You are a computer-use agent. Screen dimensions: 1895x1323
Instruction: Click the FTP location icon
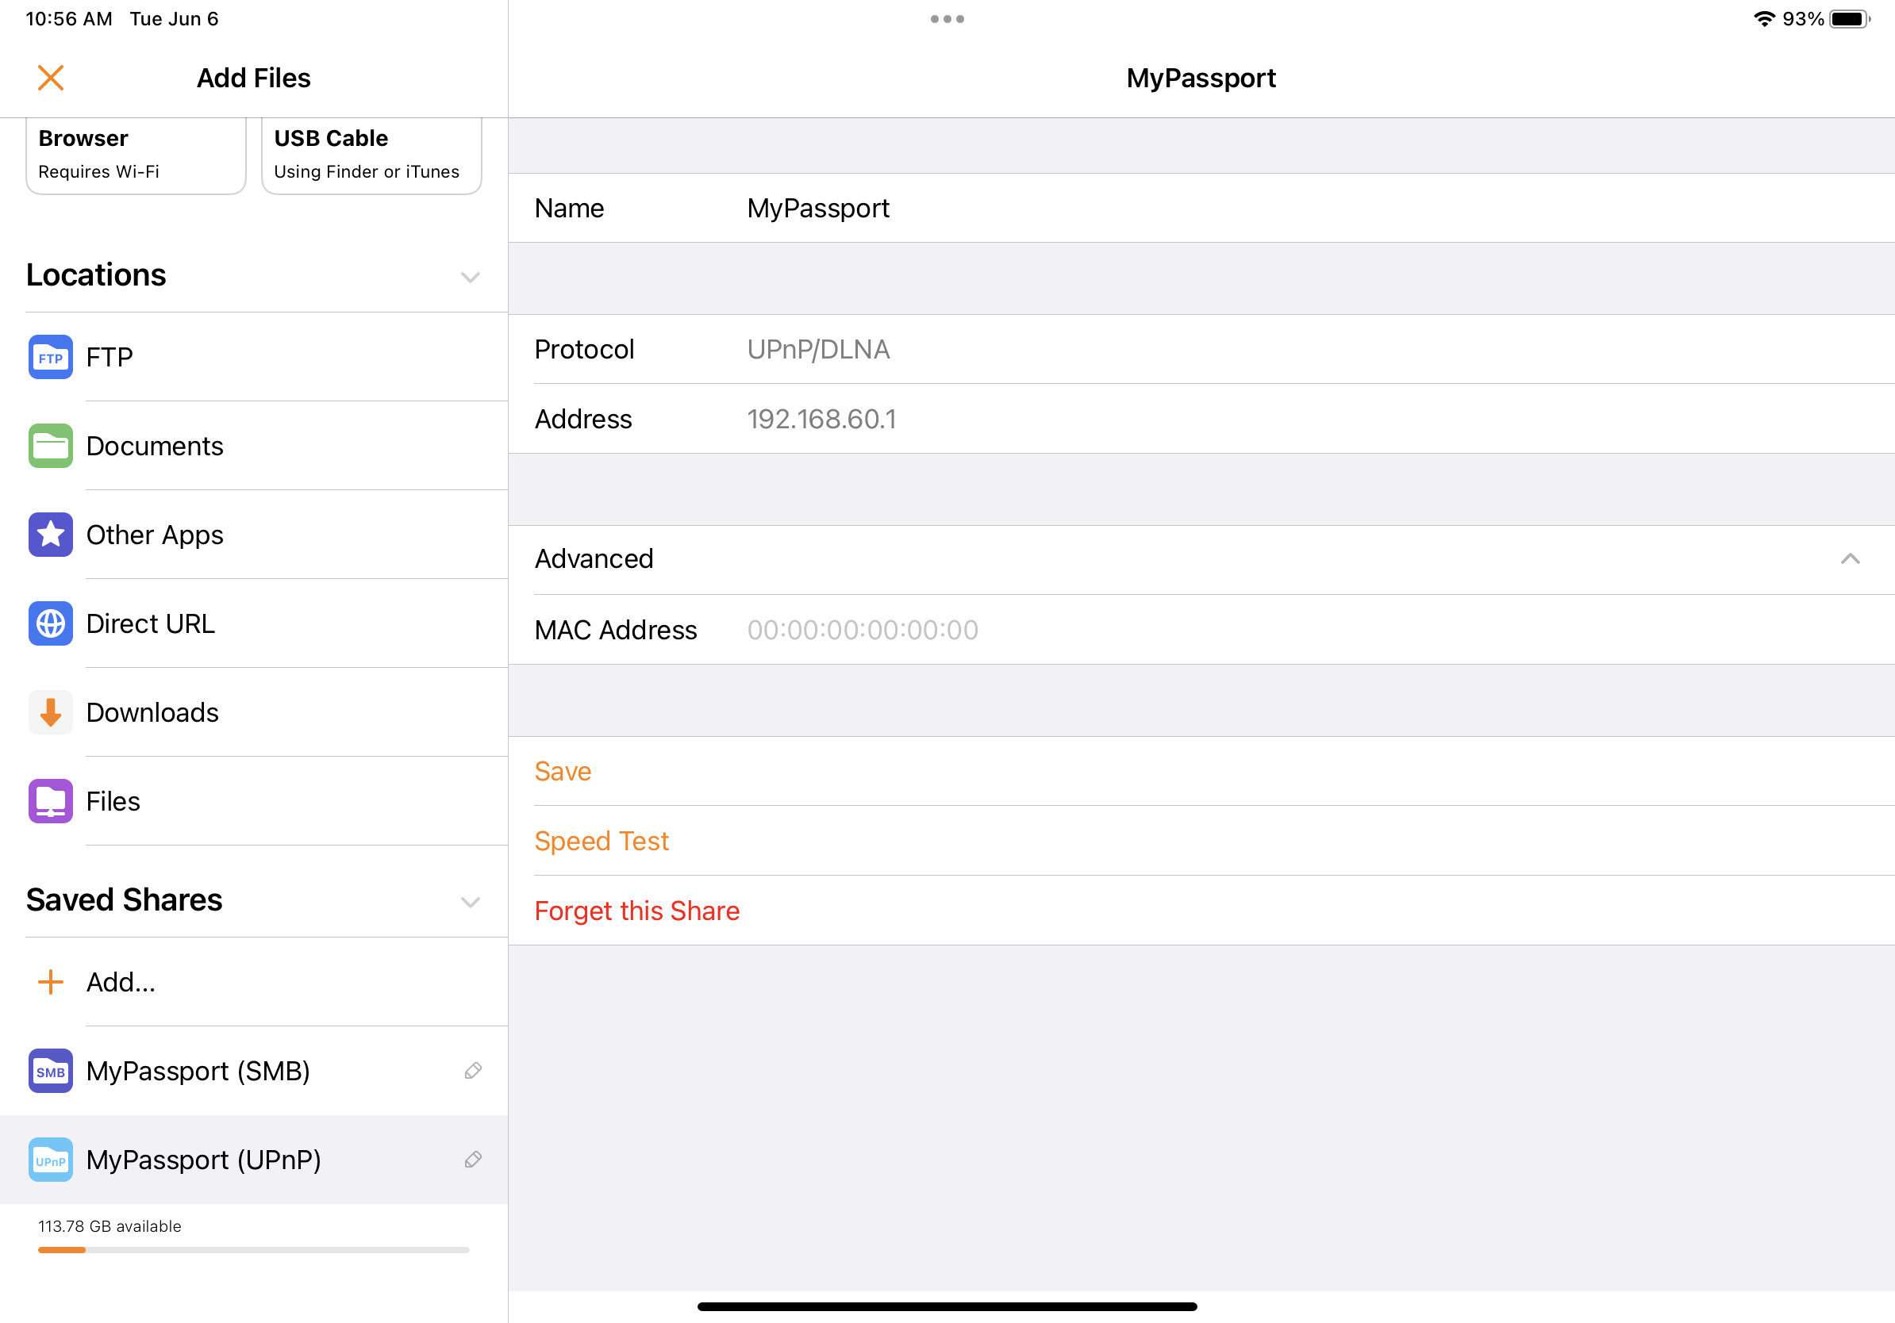coord(50,357)
